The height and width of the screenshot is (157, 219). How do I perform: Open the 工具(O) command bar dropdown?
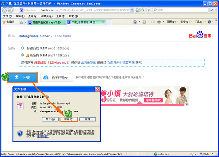click(200, 22)
